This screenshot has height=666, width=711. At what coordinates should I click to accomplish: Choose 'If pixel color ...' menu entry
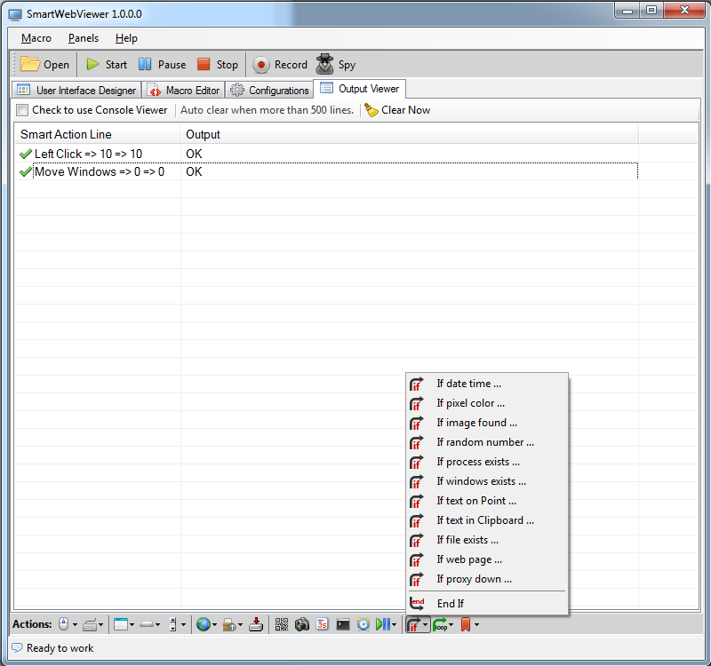487,403
